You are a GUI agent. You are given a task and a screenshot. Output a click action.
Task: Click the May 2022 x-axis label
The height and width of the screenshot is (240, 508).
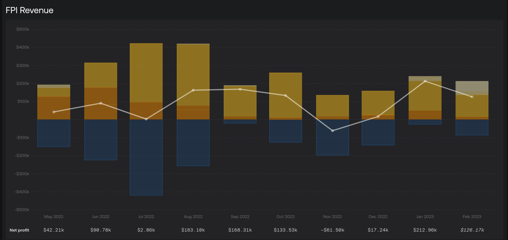coord(54,217)
